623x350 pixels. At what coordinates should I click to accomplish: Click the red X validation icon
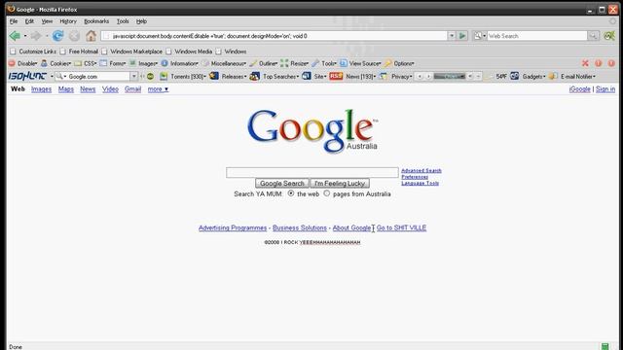tap(585, 63)
